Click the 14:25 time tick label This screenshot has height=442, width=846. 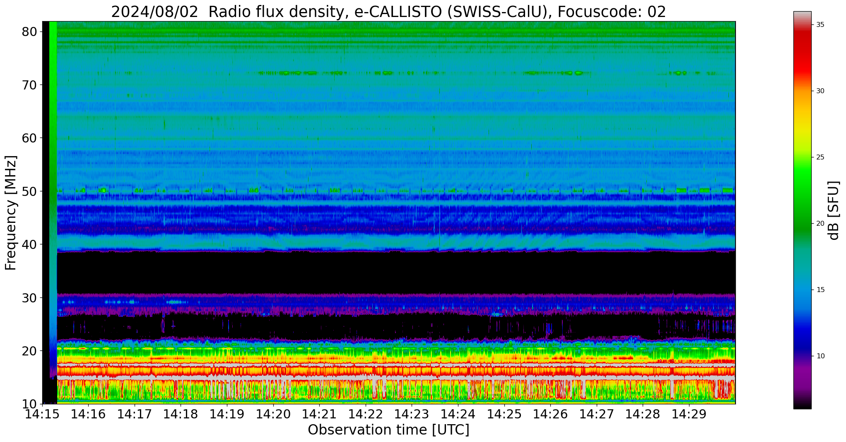504,414
